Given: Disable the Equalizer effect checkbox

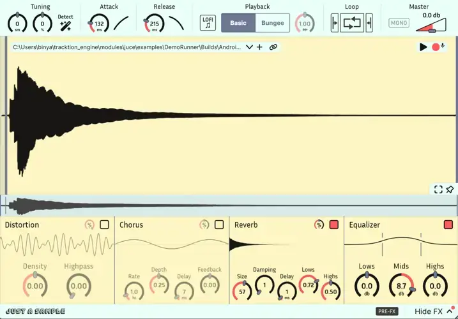Looking at the screenshot, I should (448, 225).
